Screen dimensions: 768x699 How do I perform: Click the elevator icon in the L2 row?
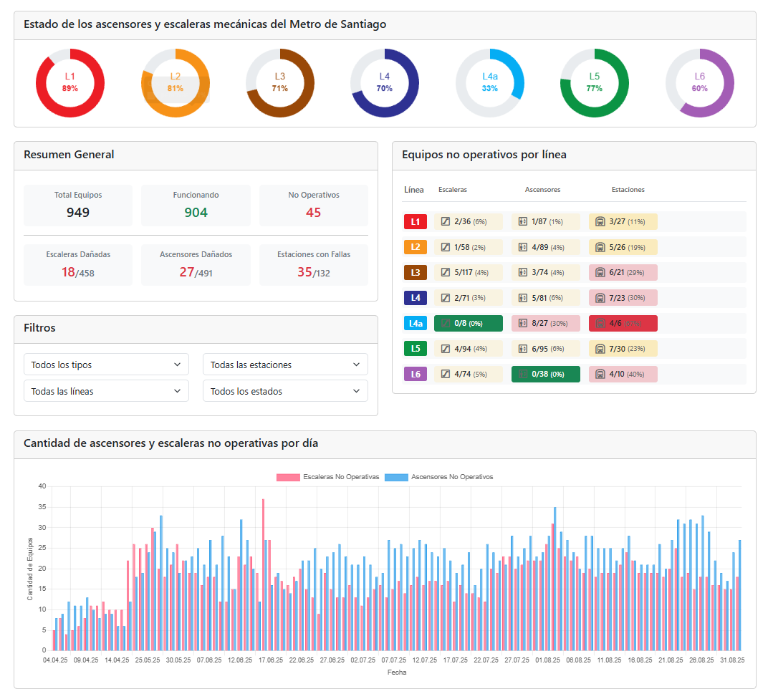(522, 247)
